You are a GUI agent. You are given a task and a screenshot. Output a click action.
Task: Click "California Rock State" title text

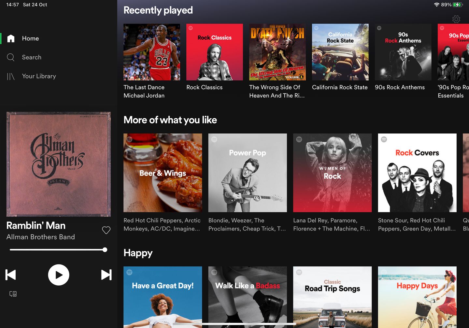(340, 87)
